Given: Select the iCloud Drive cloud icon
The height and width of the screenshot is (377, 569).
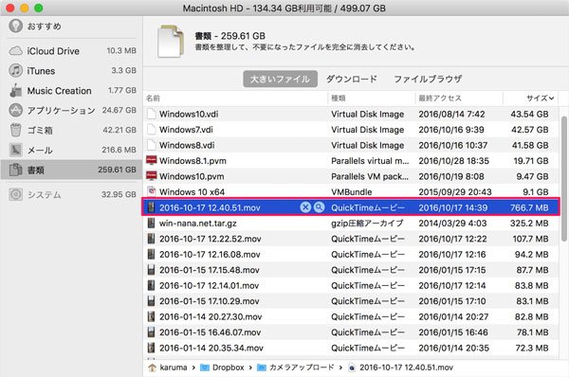Looking at the screenshot, I should 15,51.
